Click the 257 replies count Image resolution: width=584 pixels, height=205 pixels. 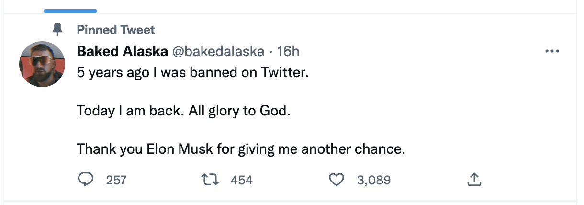click(x=116, y=180)
